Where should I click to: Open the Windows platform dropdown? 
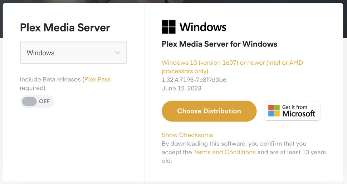tap(73, 53)
